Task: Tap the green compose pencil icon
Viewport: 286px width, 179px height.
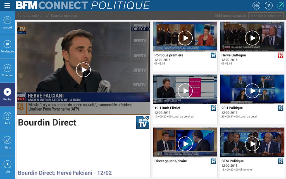Action: click(x=280, y=6)
